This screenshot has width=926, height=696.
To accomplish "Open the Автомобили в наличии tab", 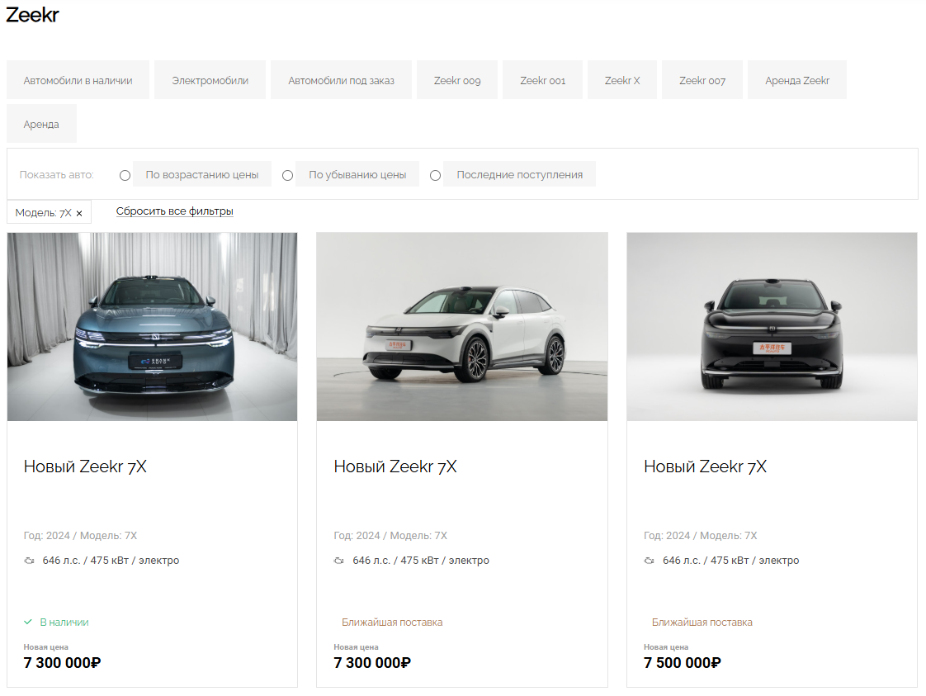I will pos(78,80).
